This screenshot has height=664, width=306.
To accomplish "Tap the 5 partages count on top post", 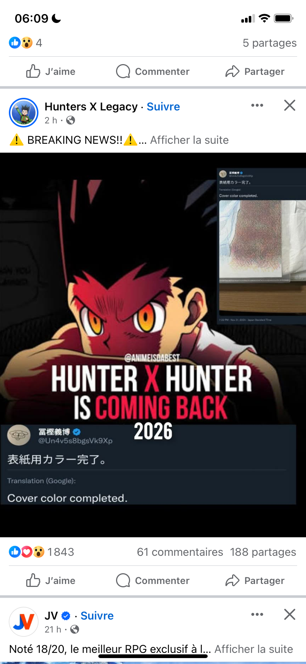I will (x=270, y=43).
